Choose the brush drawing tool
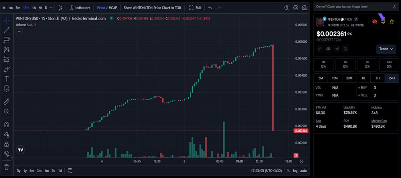The height and width of the screenshot is (178, 401). click(x=7, y=69)
